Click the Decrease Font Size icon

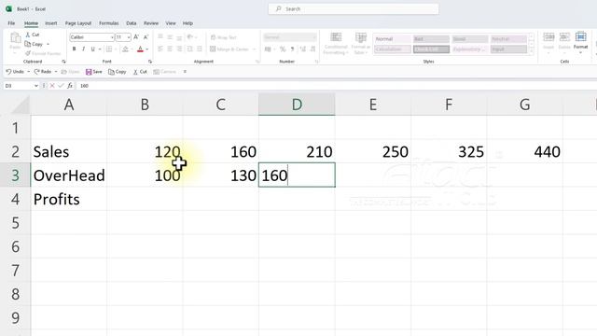(146, 37)
